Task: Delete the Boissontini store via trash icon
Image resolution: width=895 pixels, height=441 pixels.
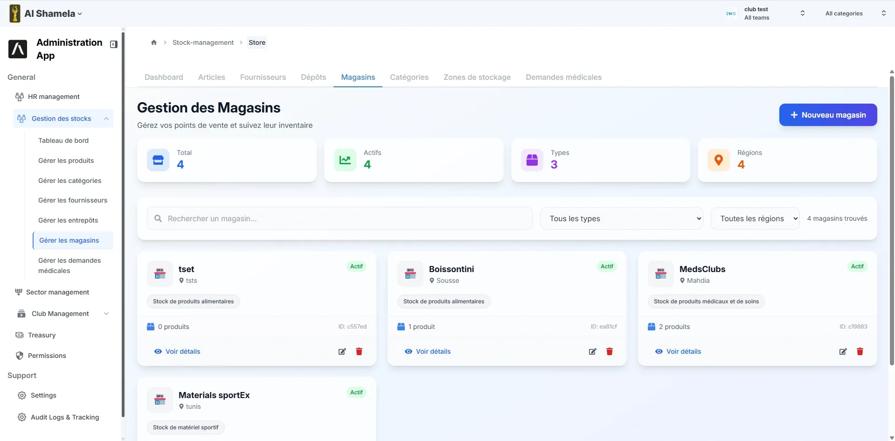Action: click(x=609, y=351)
